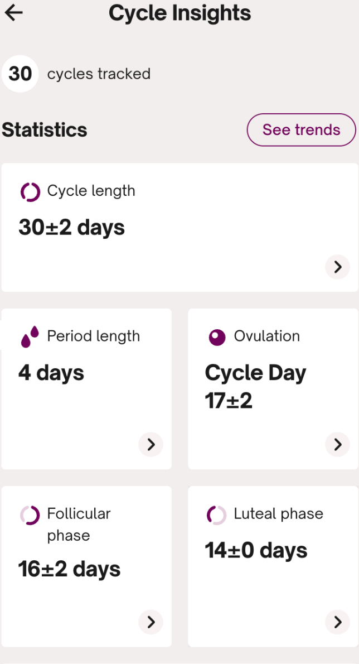Click the Cycle Insights page title
This screenshot has width=359, height=664.
click(179, 13)
